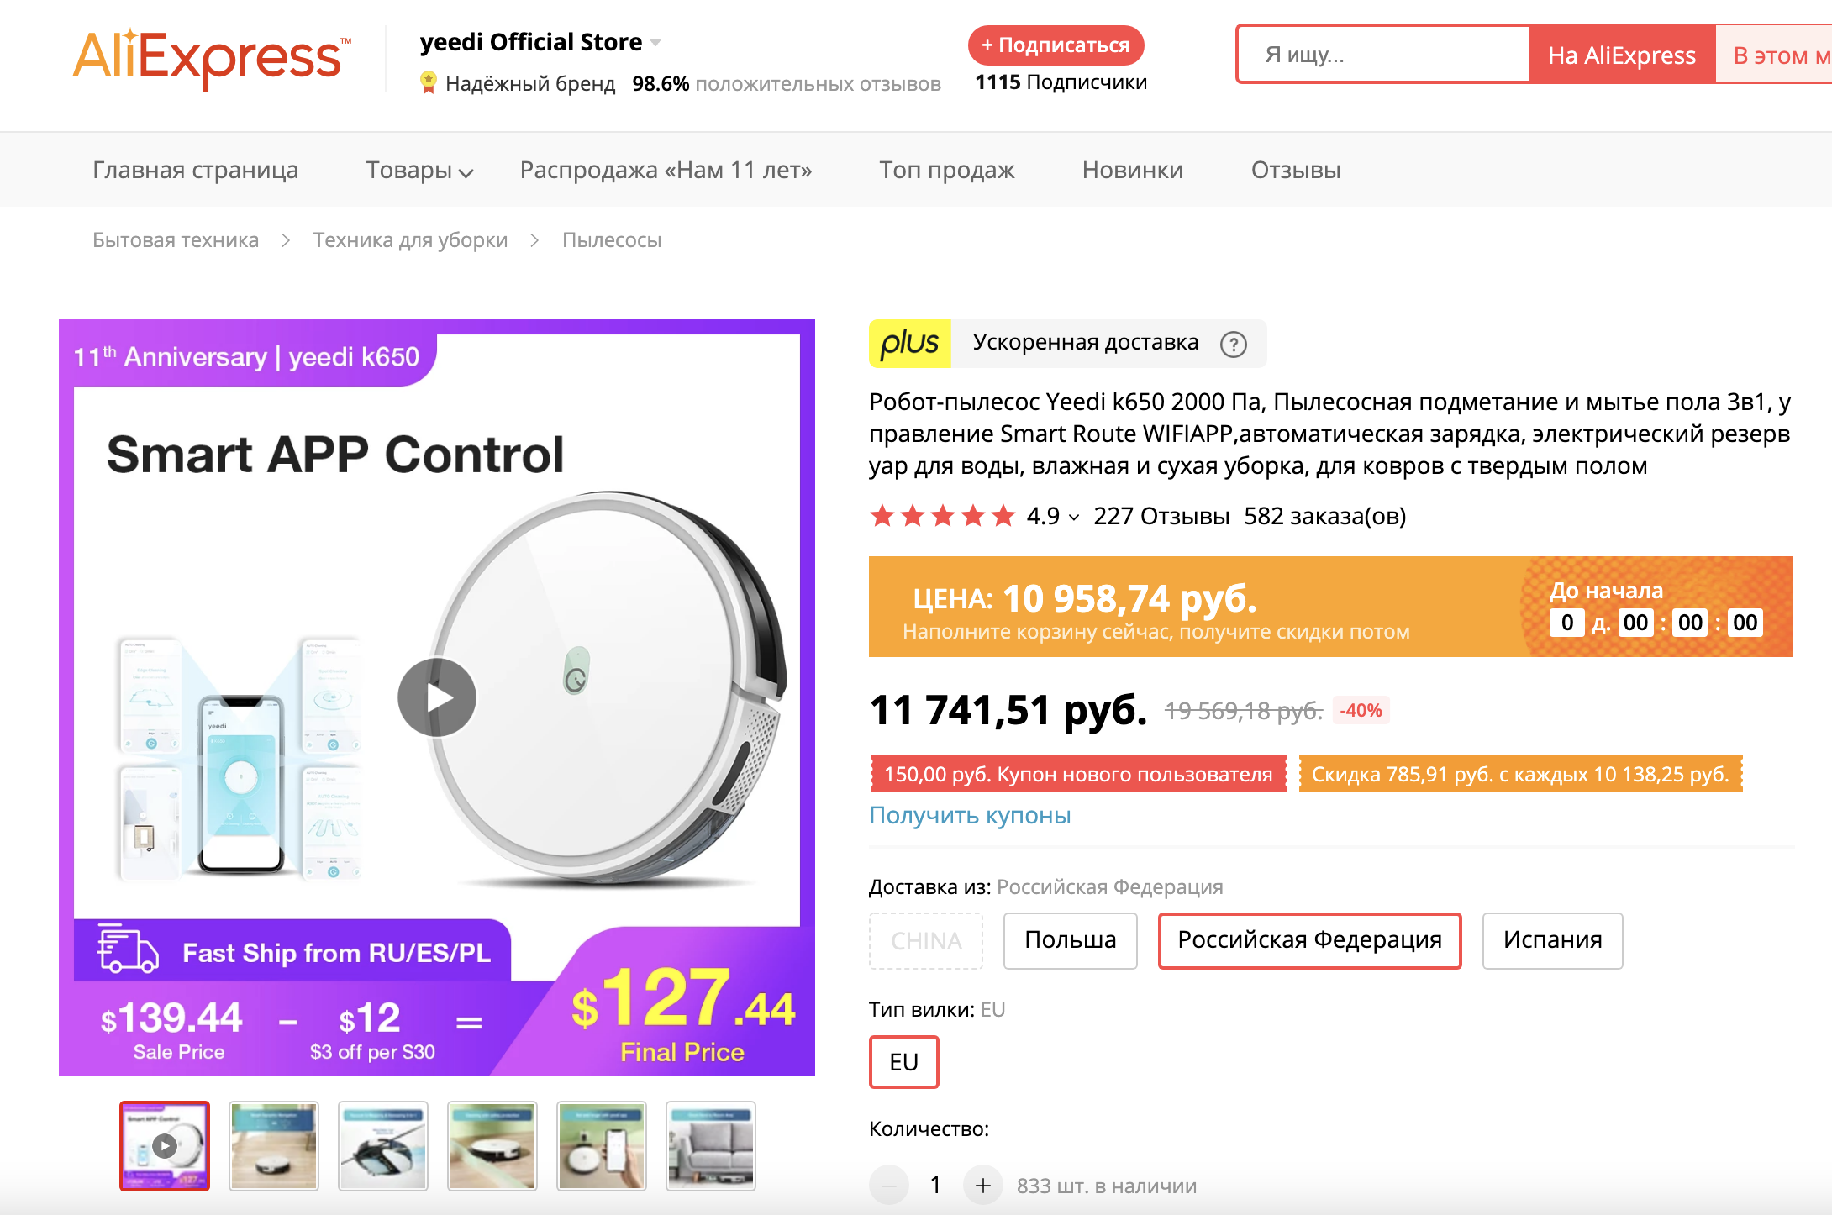Click the Я ищу search field
The width and height of the screenshot is (1832, 1215).
tap(1382, 55)
